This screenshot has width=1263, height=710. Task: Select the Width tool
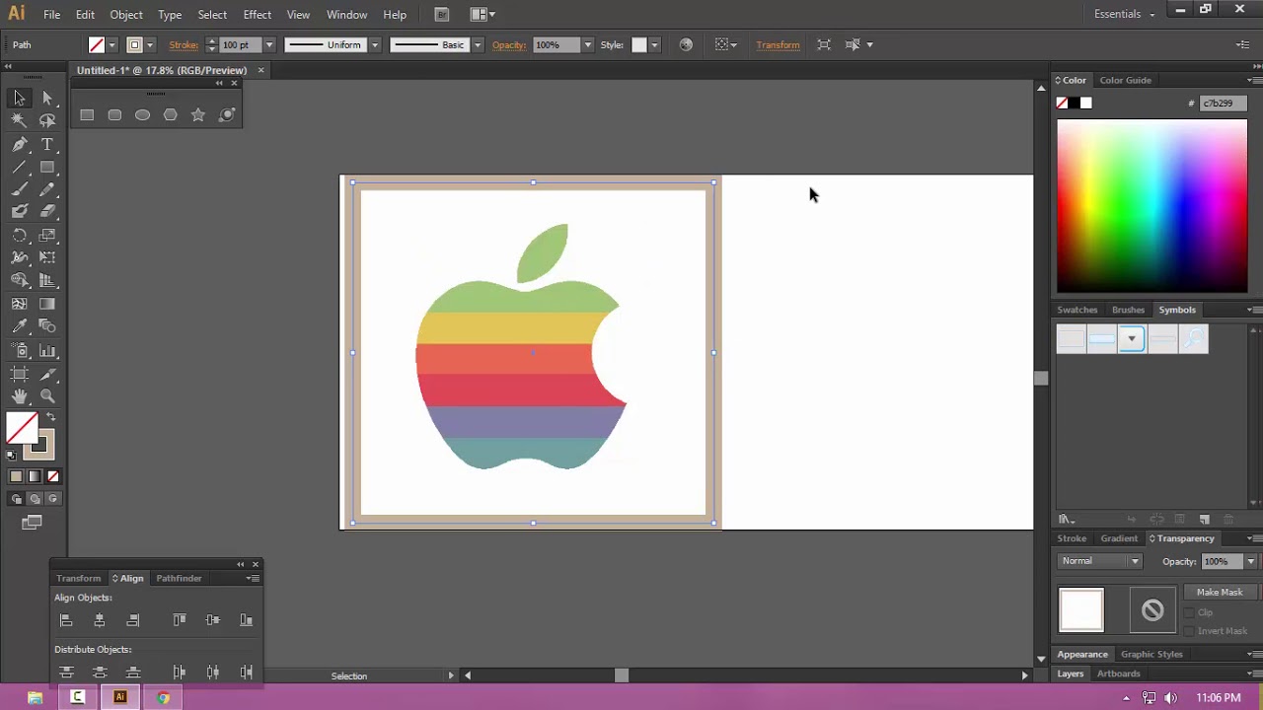(x=19, y=257)
